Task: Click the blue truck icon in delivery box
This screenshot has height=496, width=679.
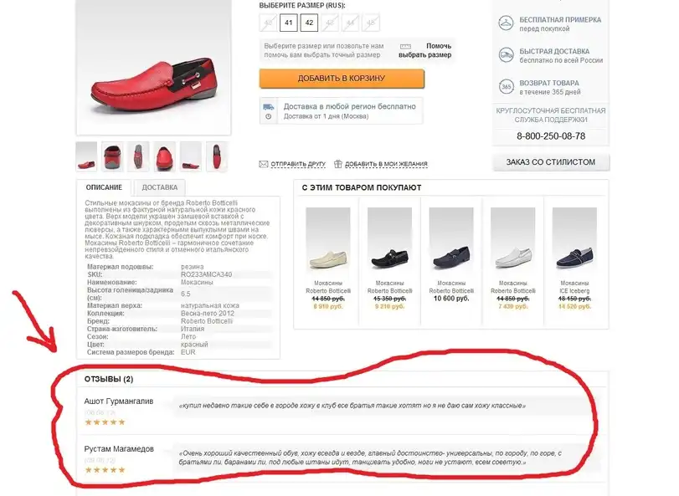Action: [269, 107]
